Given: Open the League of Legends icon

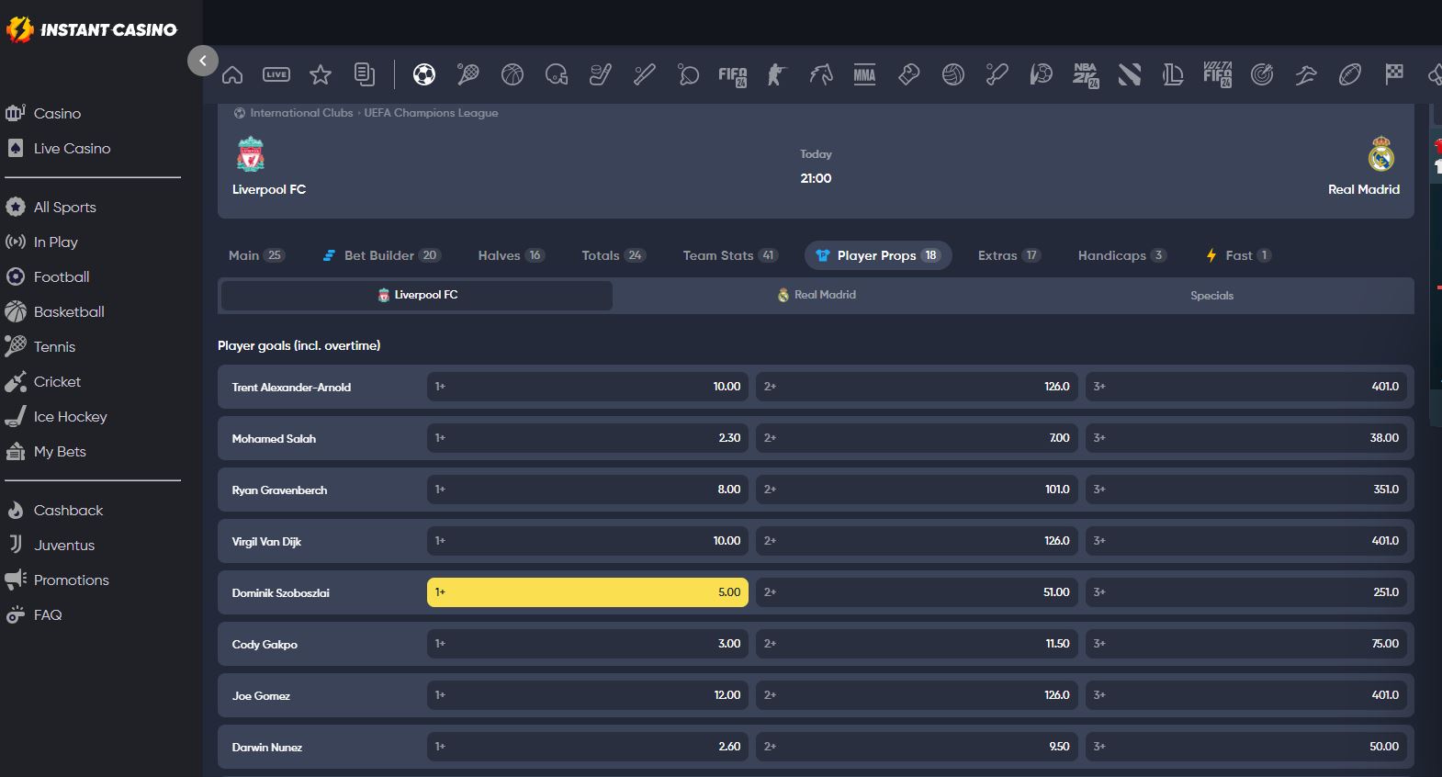Looking at the screenshot, I should click(1174, 74).
